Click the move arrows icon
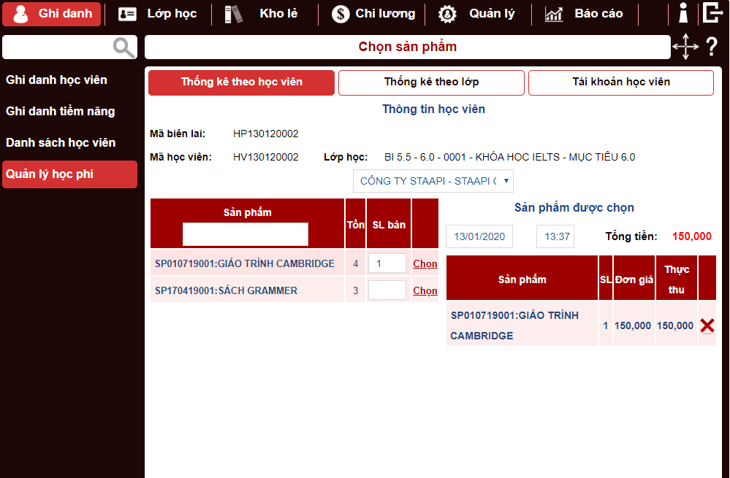The image size is (730, 478). pos(685,47)
